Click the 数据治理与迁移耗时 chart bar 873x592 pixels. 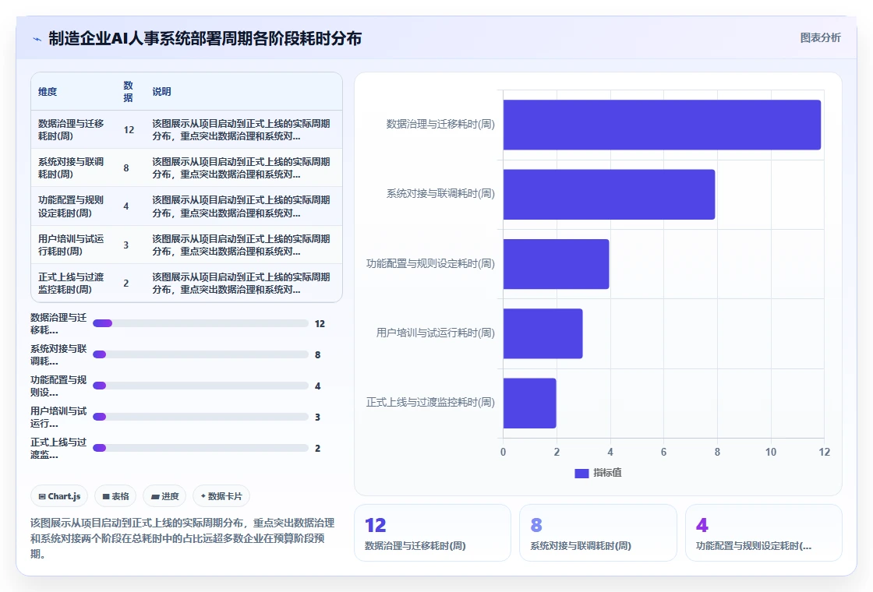tap(662, 125)
